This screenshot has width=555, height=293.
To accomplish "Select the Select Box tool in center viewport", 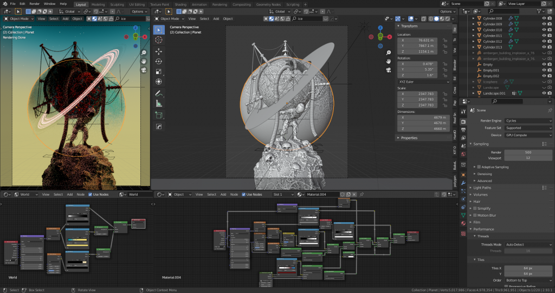I will [x=159, y=30].
